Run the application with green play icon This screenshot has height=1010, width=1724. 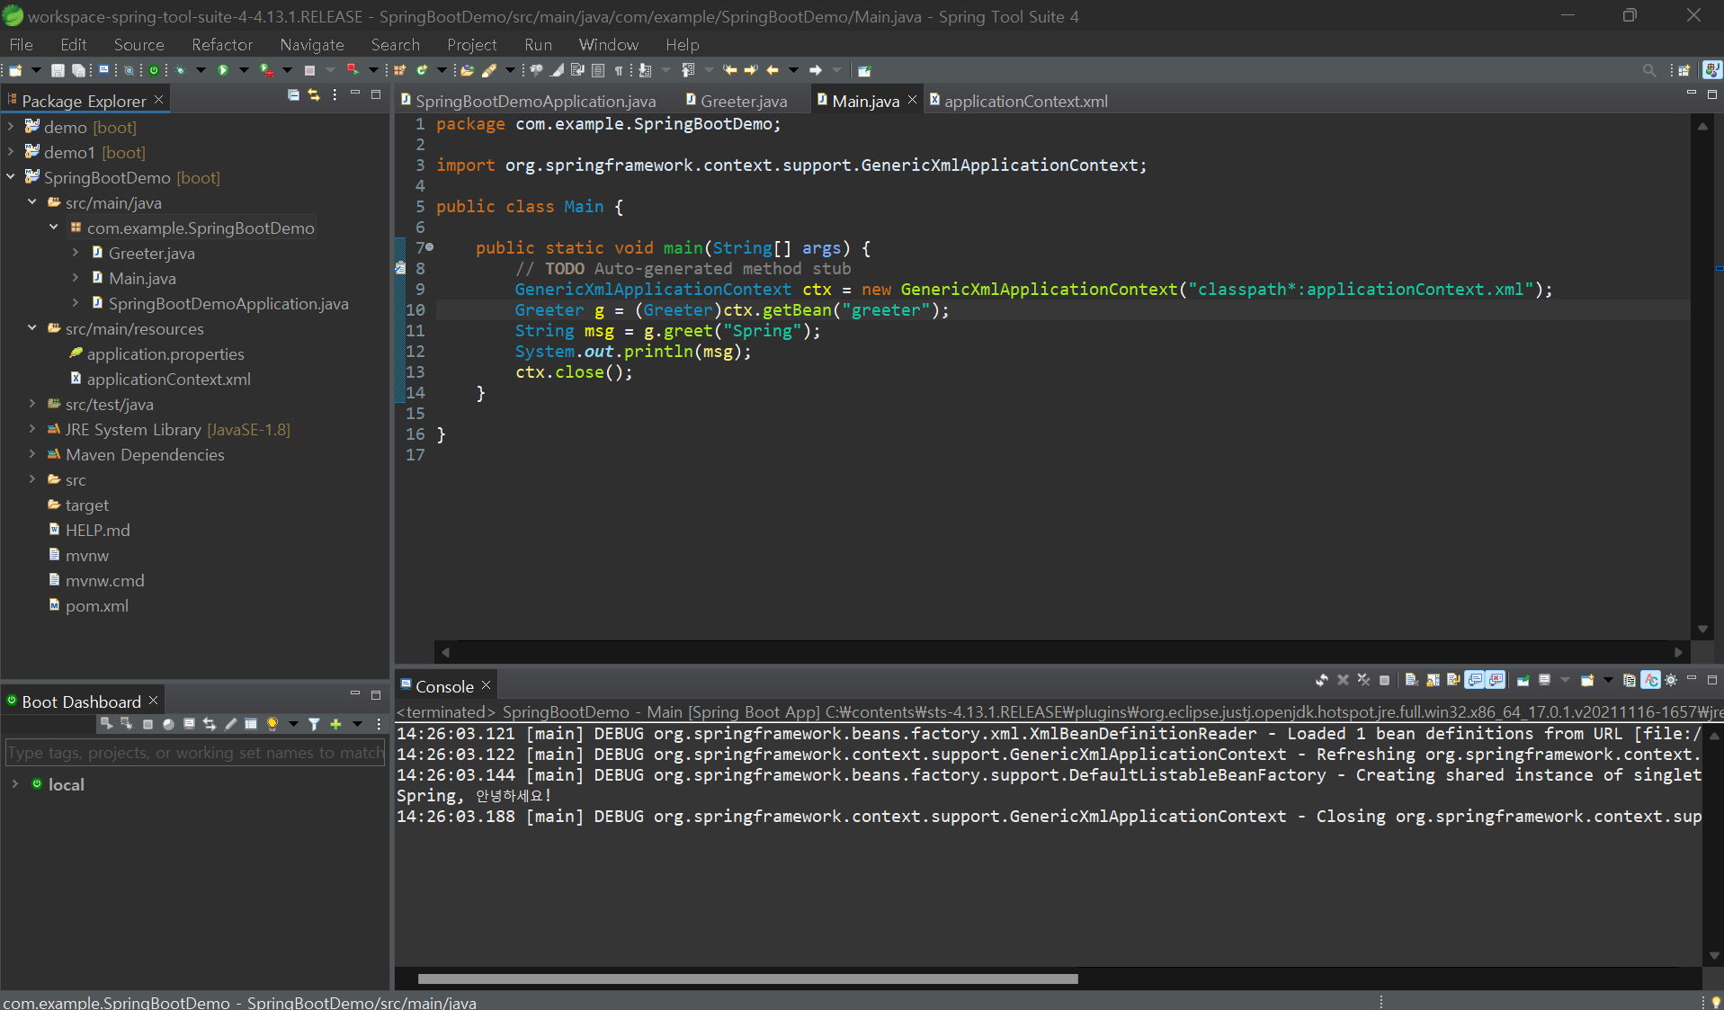(x=222, y=70)
